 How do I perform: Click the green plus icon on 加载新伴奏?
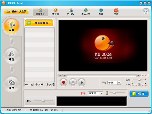[29, 23]
